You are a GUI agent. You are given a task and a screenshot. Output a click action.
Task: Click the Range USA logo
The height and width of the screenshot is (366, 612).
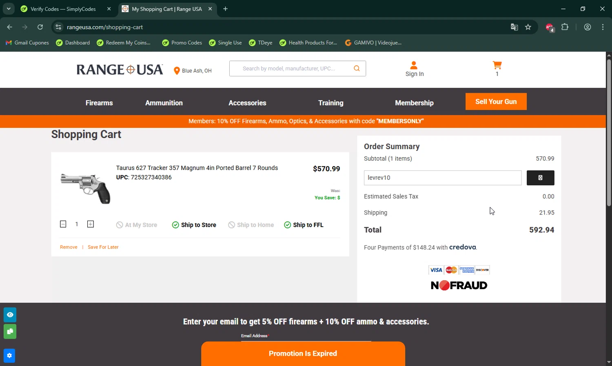tap(120, 69)
